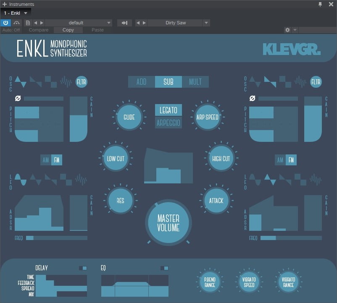Switch oscillator mix mode to ADD

point(142,82)
